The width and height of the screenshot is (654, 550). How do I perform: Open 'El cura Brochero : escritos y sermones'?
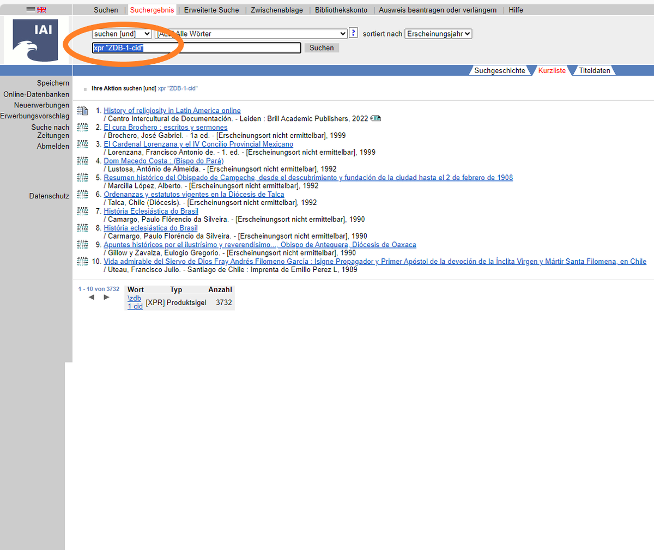166,128
